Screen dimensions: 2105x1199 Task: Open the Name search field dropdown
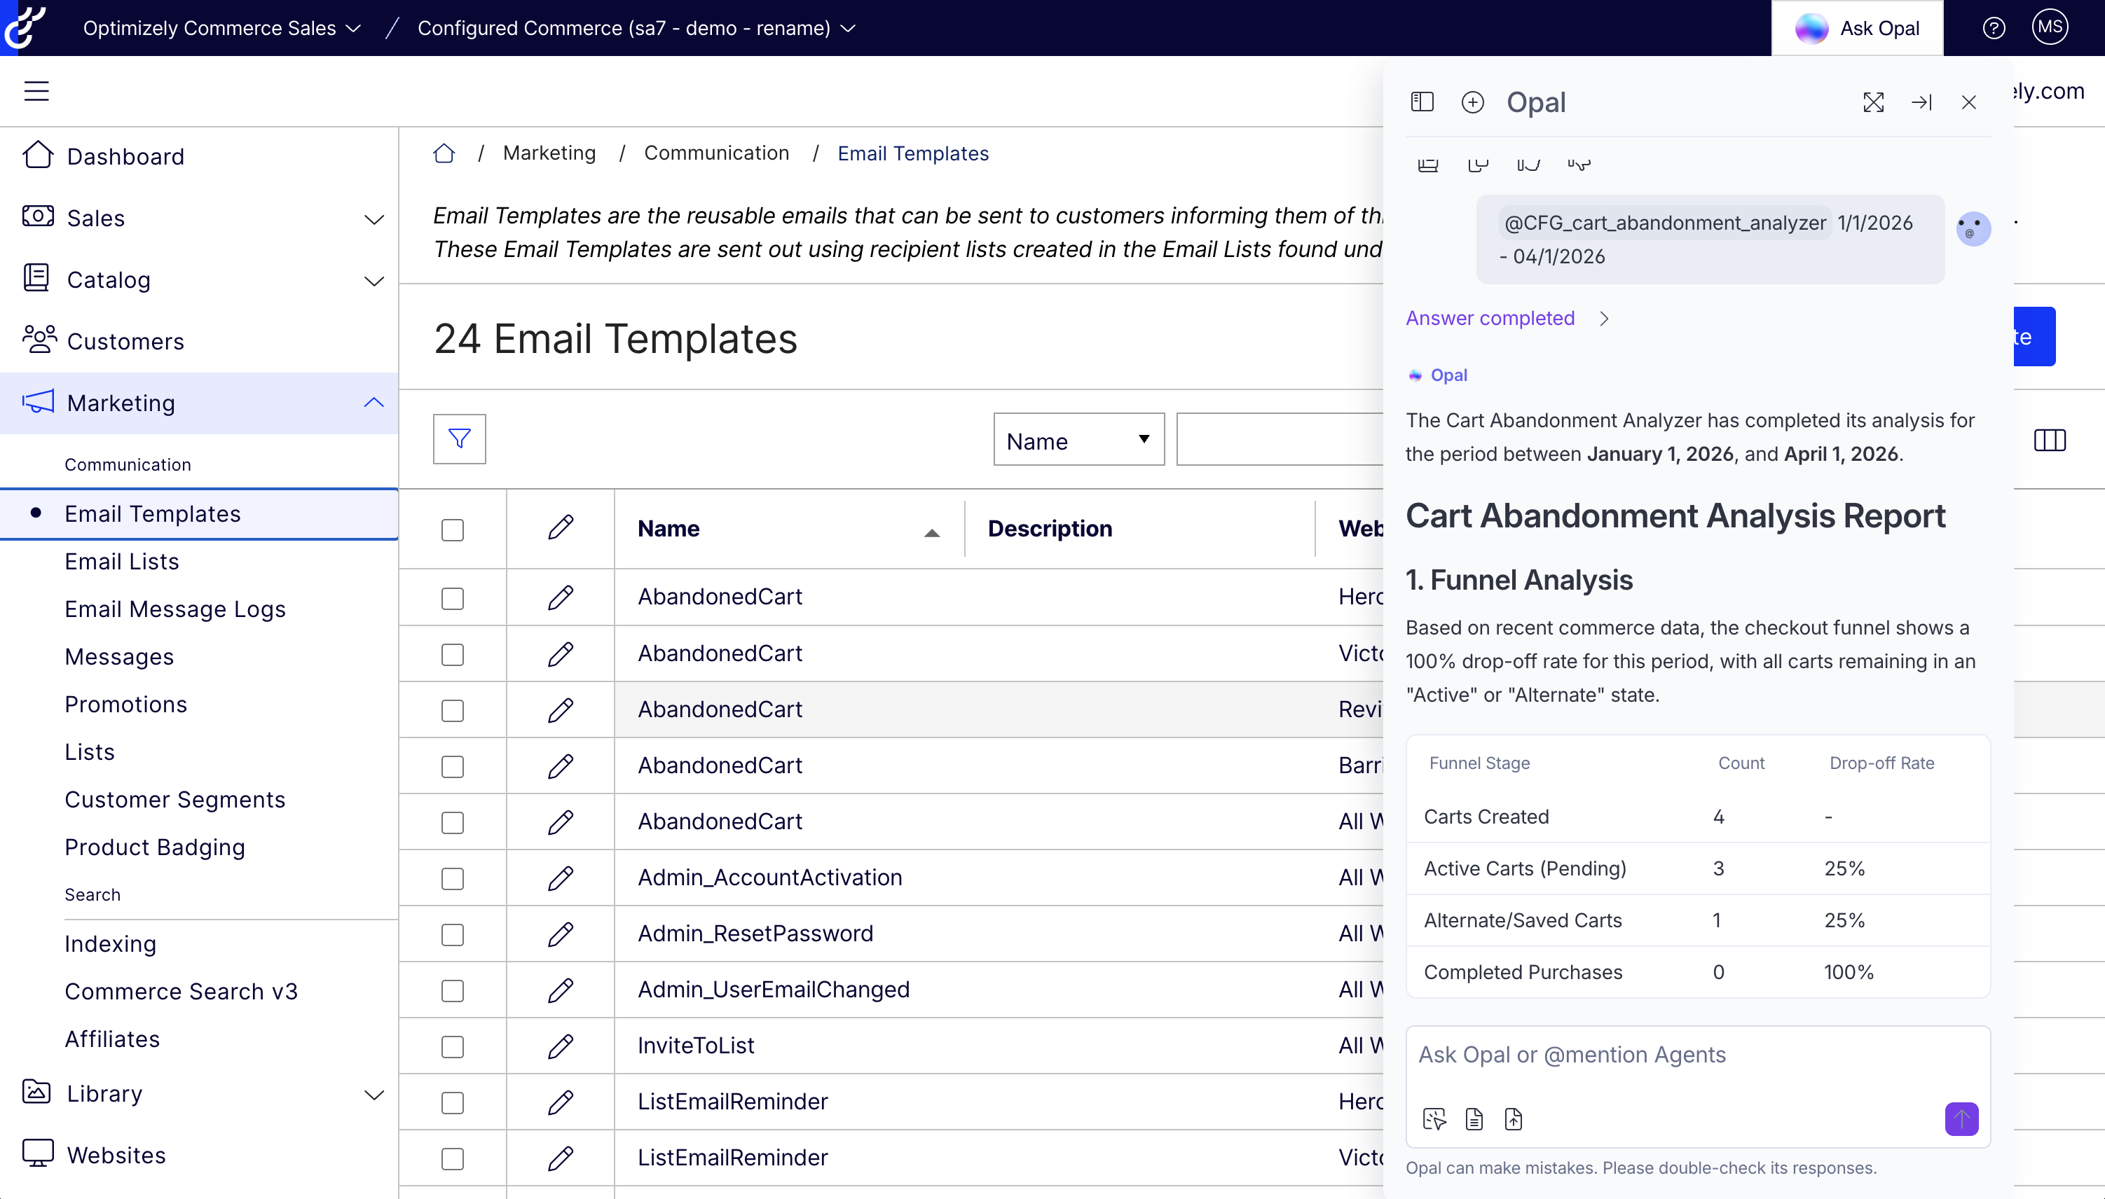[1078, 440]
